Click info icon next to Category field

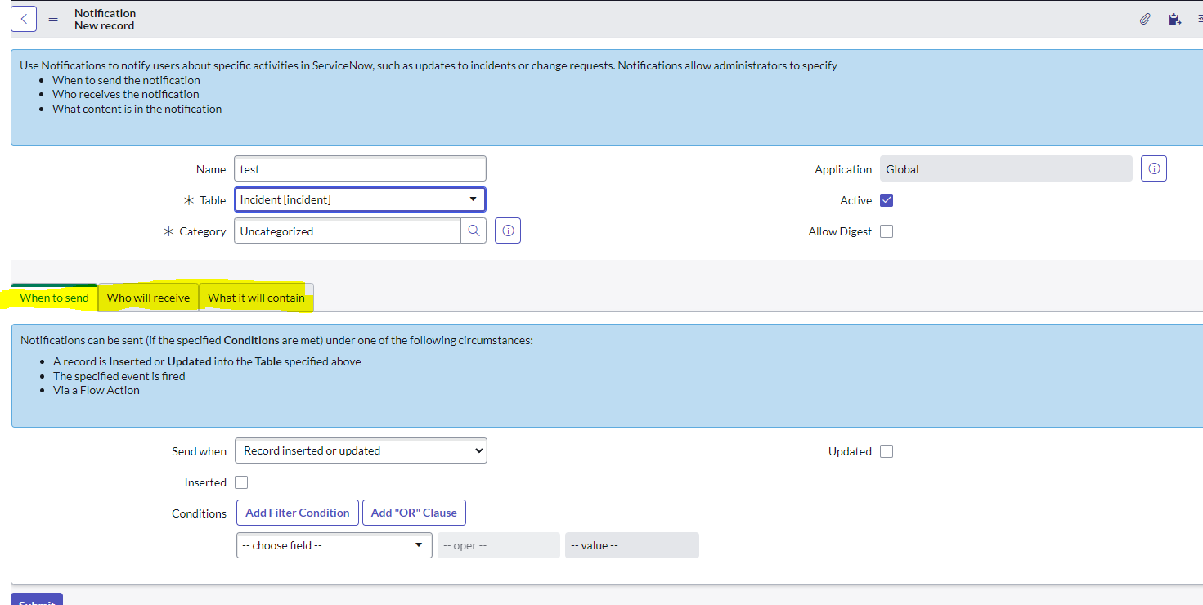(x=508, y=231)
